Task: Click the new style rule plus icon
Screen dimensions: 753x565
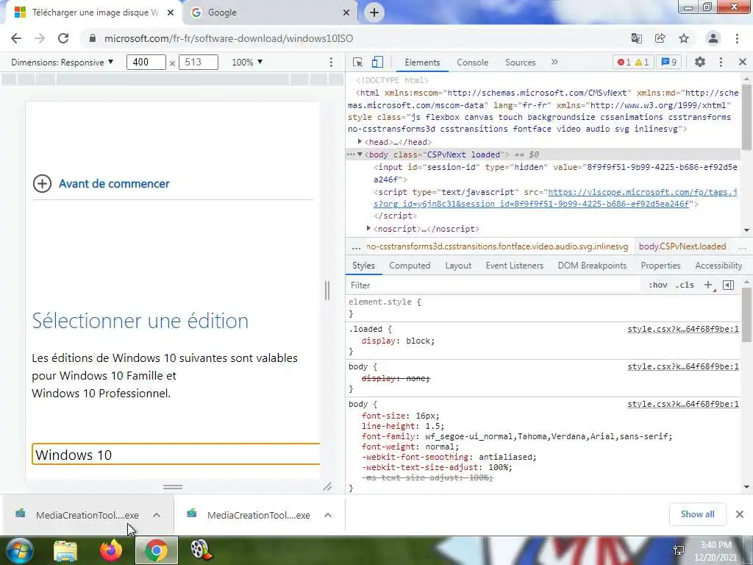Action: click(708, 285)
